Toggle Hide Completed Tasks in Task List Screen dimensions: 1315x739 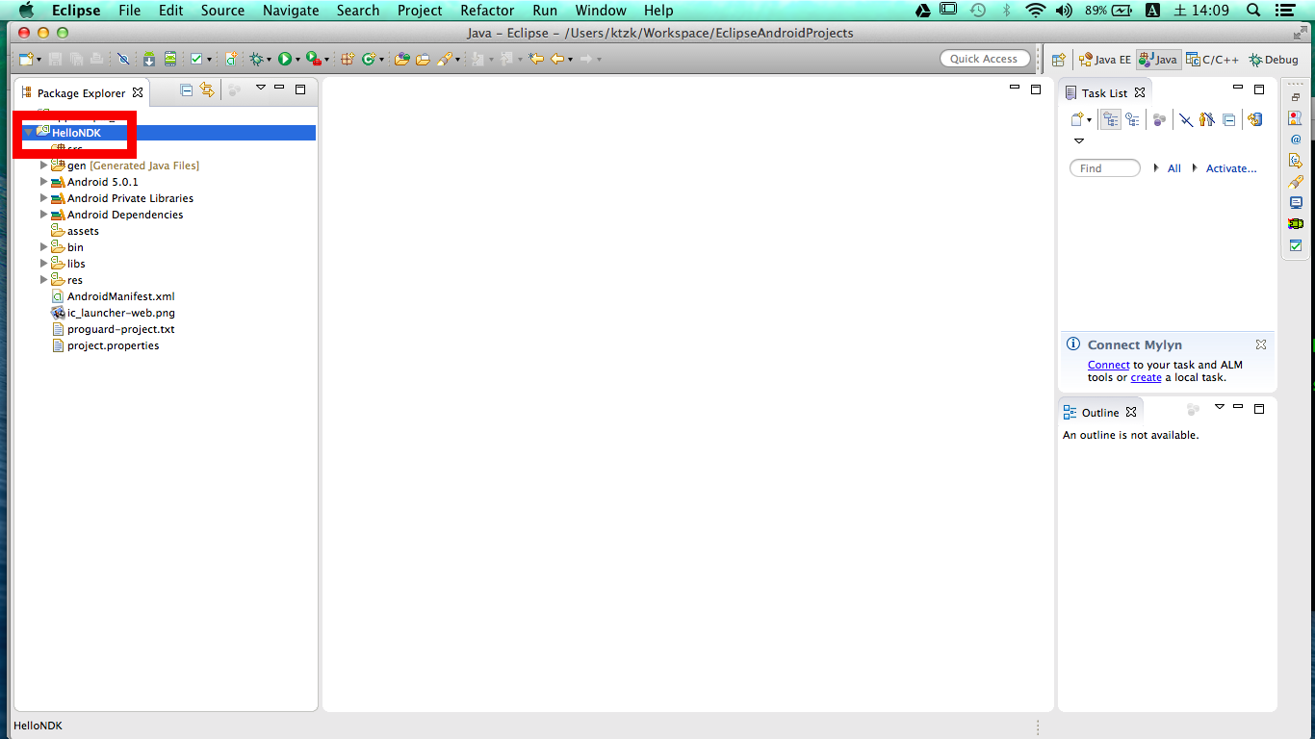[1186, 120]
